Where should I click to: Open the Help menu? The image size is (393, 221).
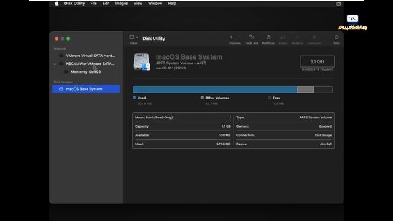[172, 4]
